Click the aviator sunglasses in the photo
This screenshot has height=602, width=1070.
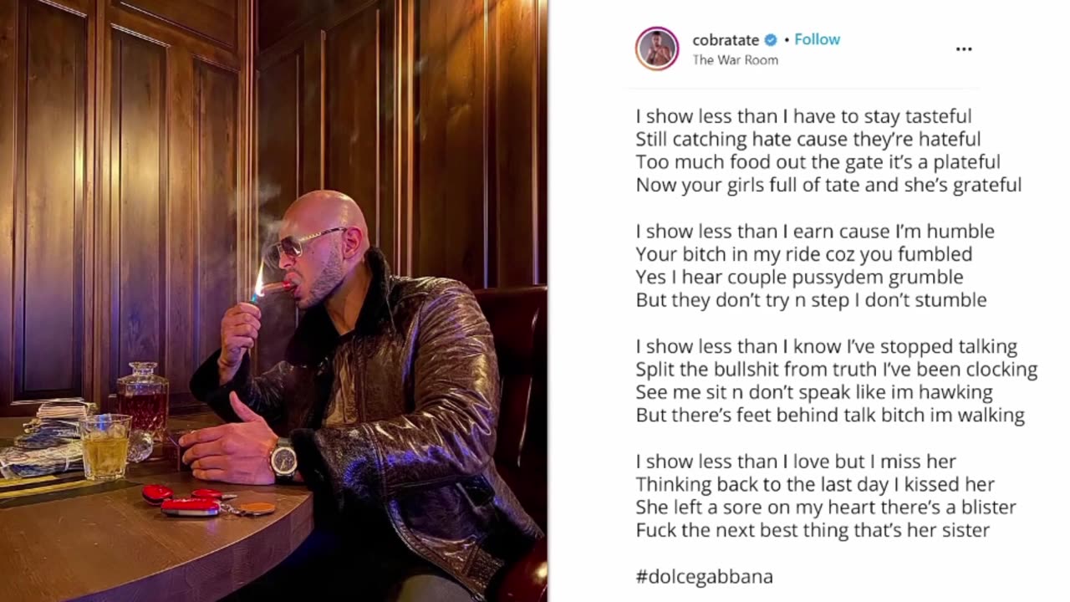299,243
